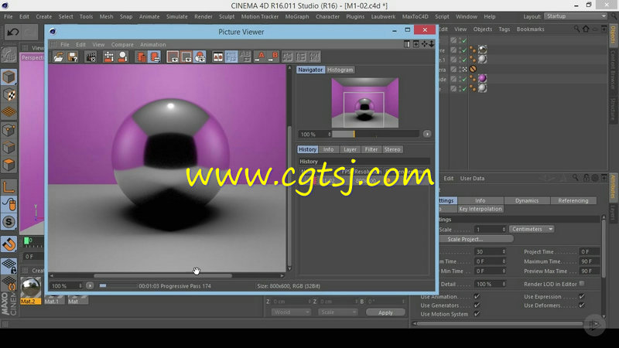Toggle layer square of camera object row

click(453, 69)
